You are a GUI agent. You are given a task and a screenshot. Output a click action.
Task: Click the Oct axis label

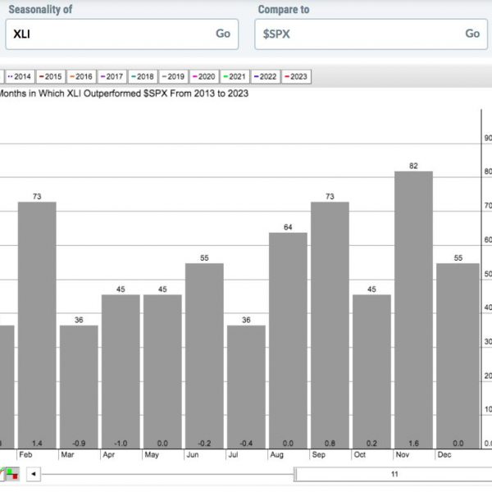click(x=360, y=454)
